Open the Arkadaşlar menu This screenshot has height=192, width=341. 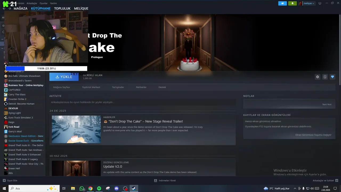[x=32, y=3]
